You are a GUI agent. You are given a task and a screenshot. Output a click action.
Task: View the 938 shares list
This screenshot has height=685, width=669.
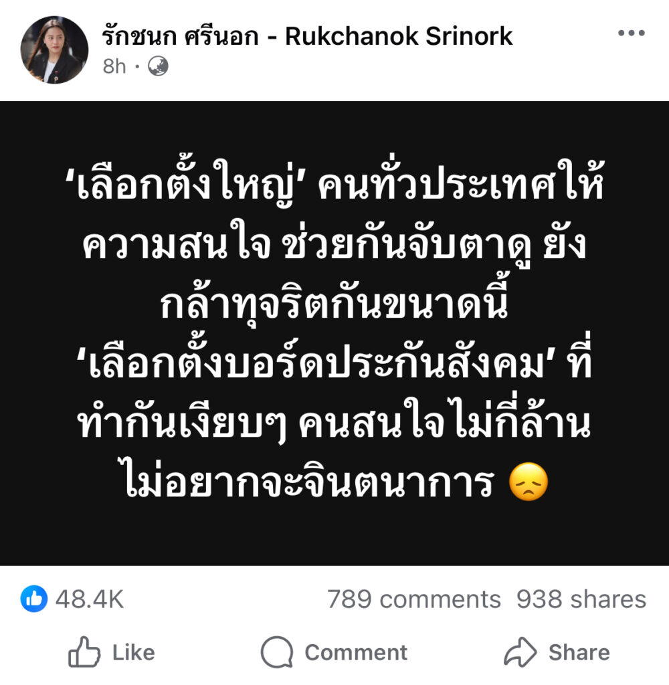[581, 599]
